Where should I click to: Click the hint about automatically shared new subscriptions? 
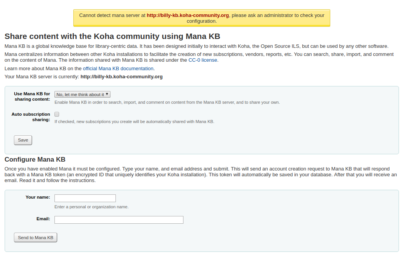tap(134, 122)
